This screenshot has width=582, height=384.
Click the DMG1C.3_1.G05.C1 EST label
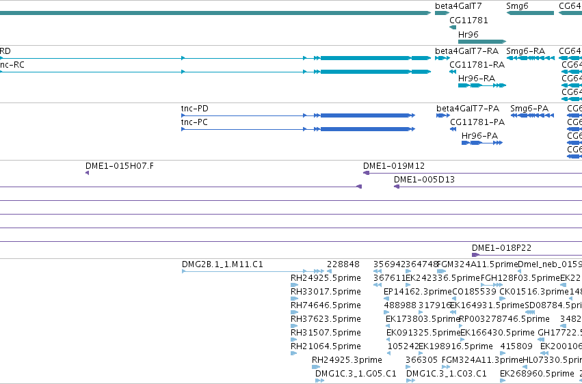[356, 374]
